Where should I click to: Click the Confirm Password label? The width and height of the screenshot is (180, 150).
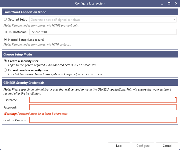(16, 120)
